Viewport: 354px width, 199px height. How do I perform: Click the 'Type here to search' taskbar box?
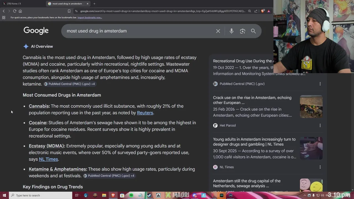click(40, 195)
